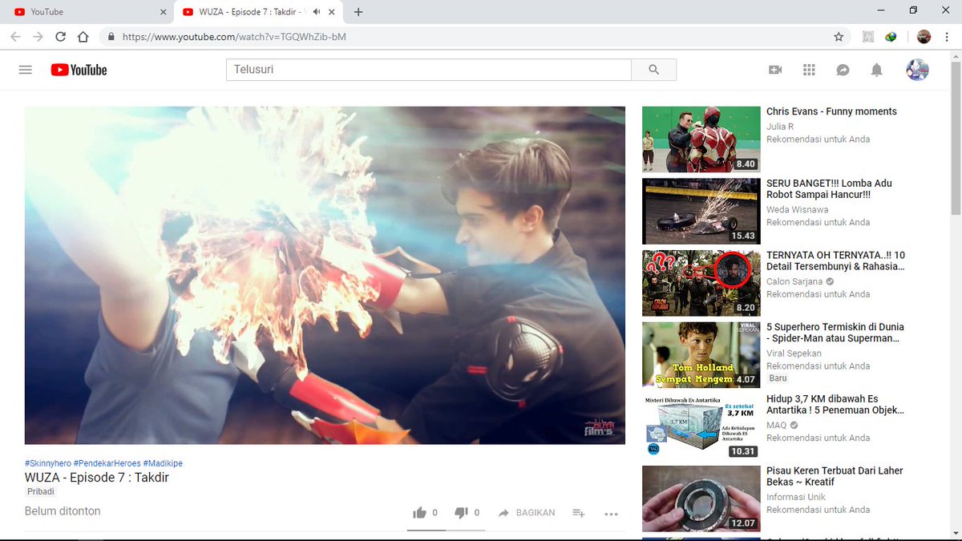Click the 'Baru' badge
The image size is (962, 541).
point(778,378)
